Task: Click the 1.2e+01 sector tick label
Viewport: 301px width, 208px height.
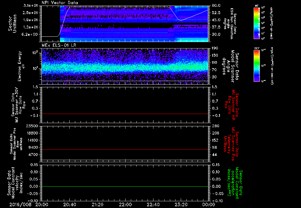Action: point(31,27)
